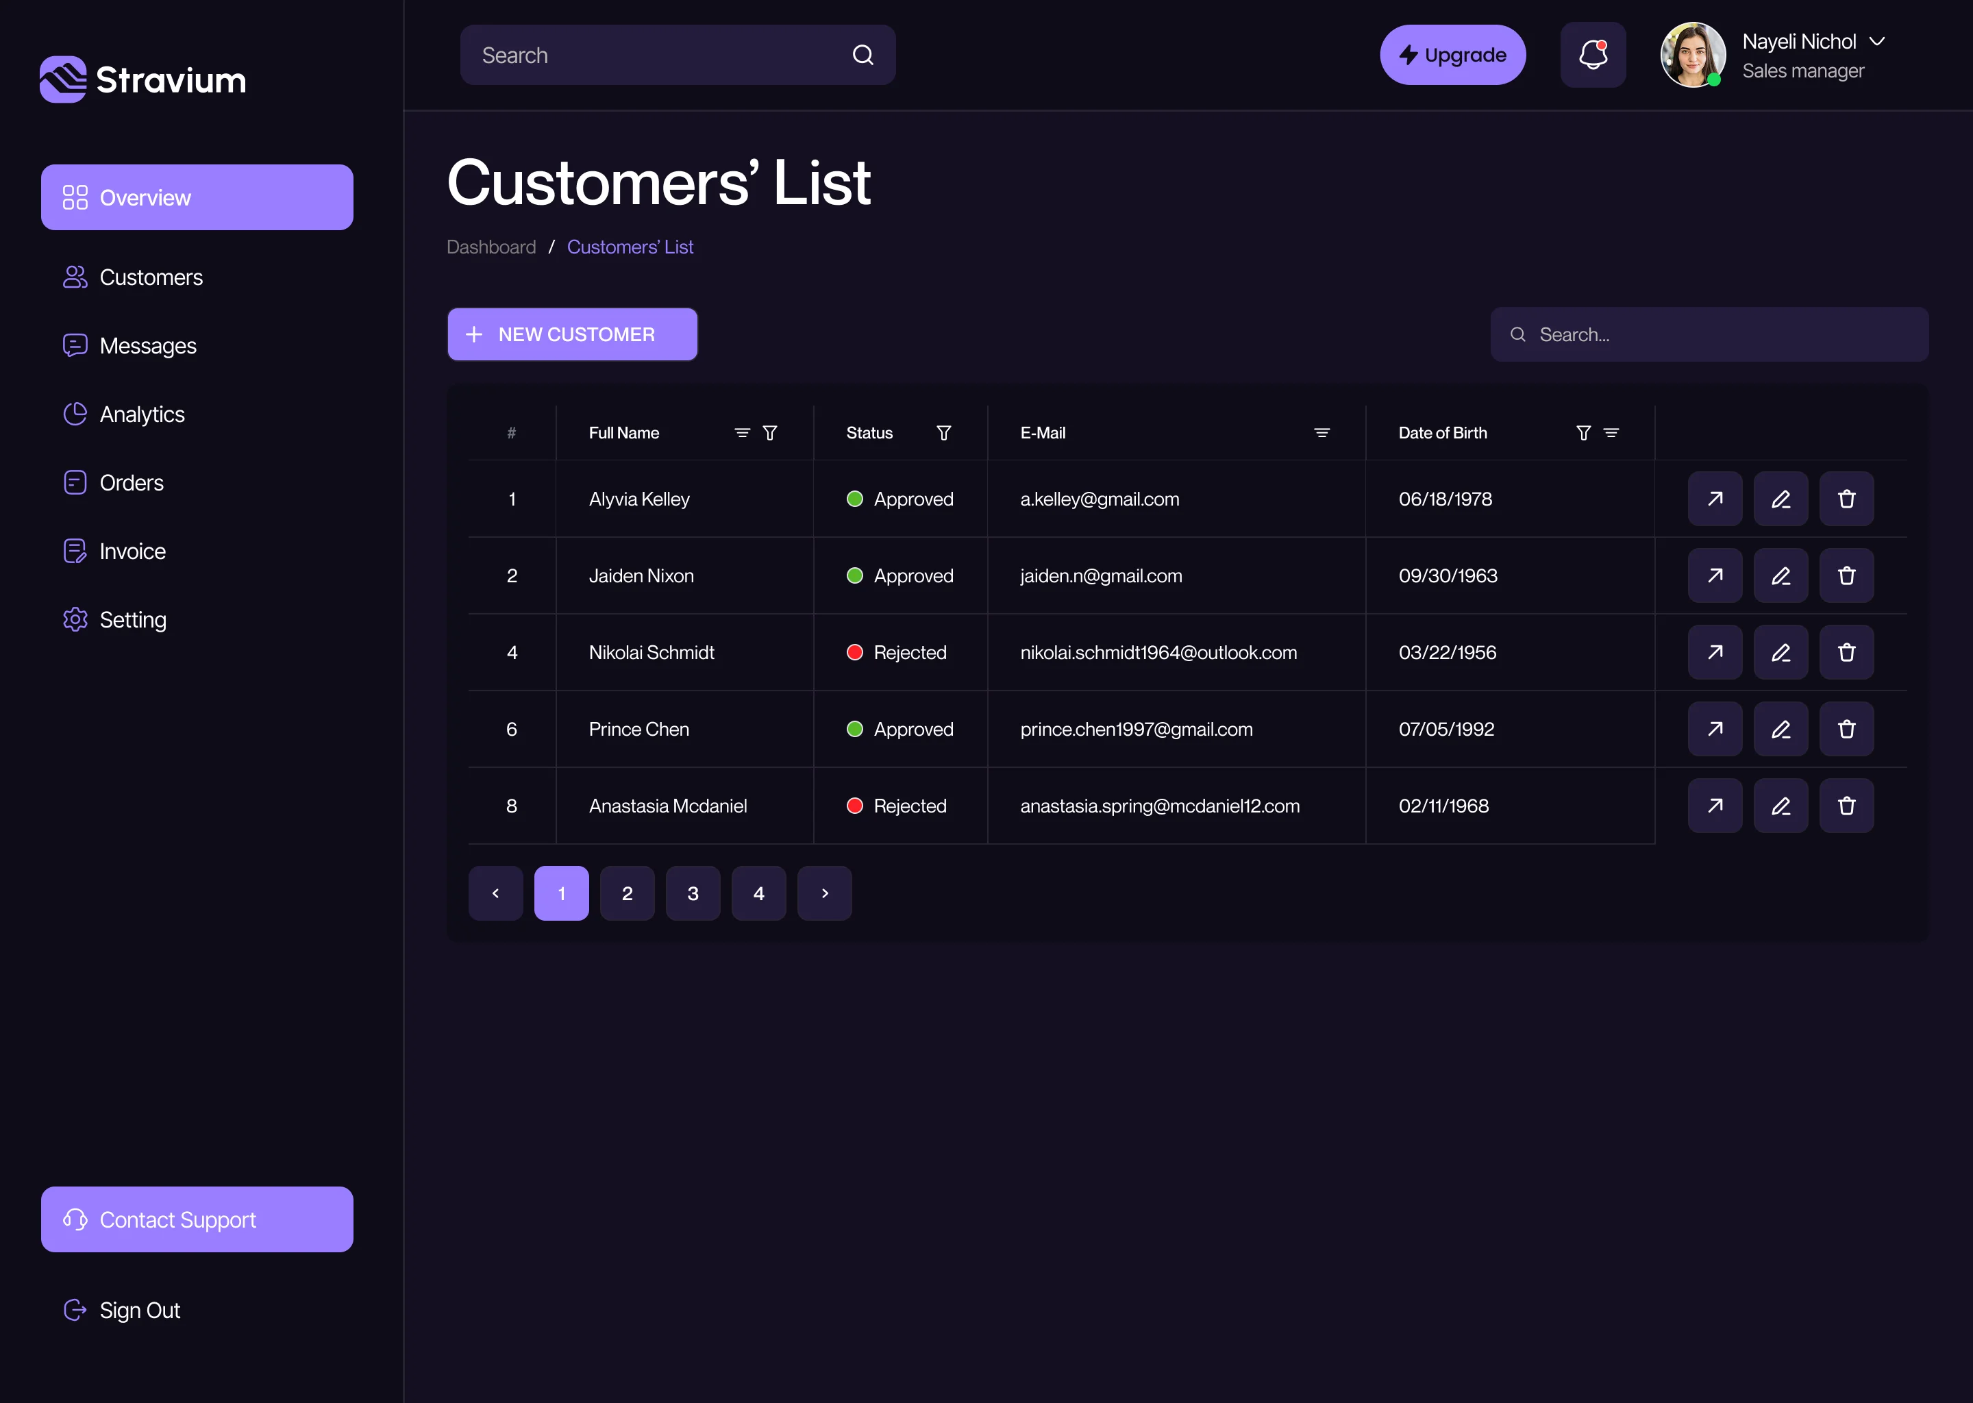Go to page 3 of the customer table
This screenshot has height=1403, width=1973.
(x=692, y=893)
